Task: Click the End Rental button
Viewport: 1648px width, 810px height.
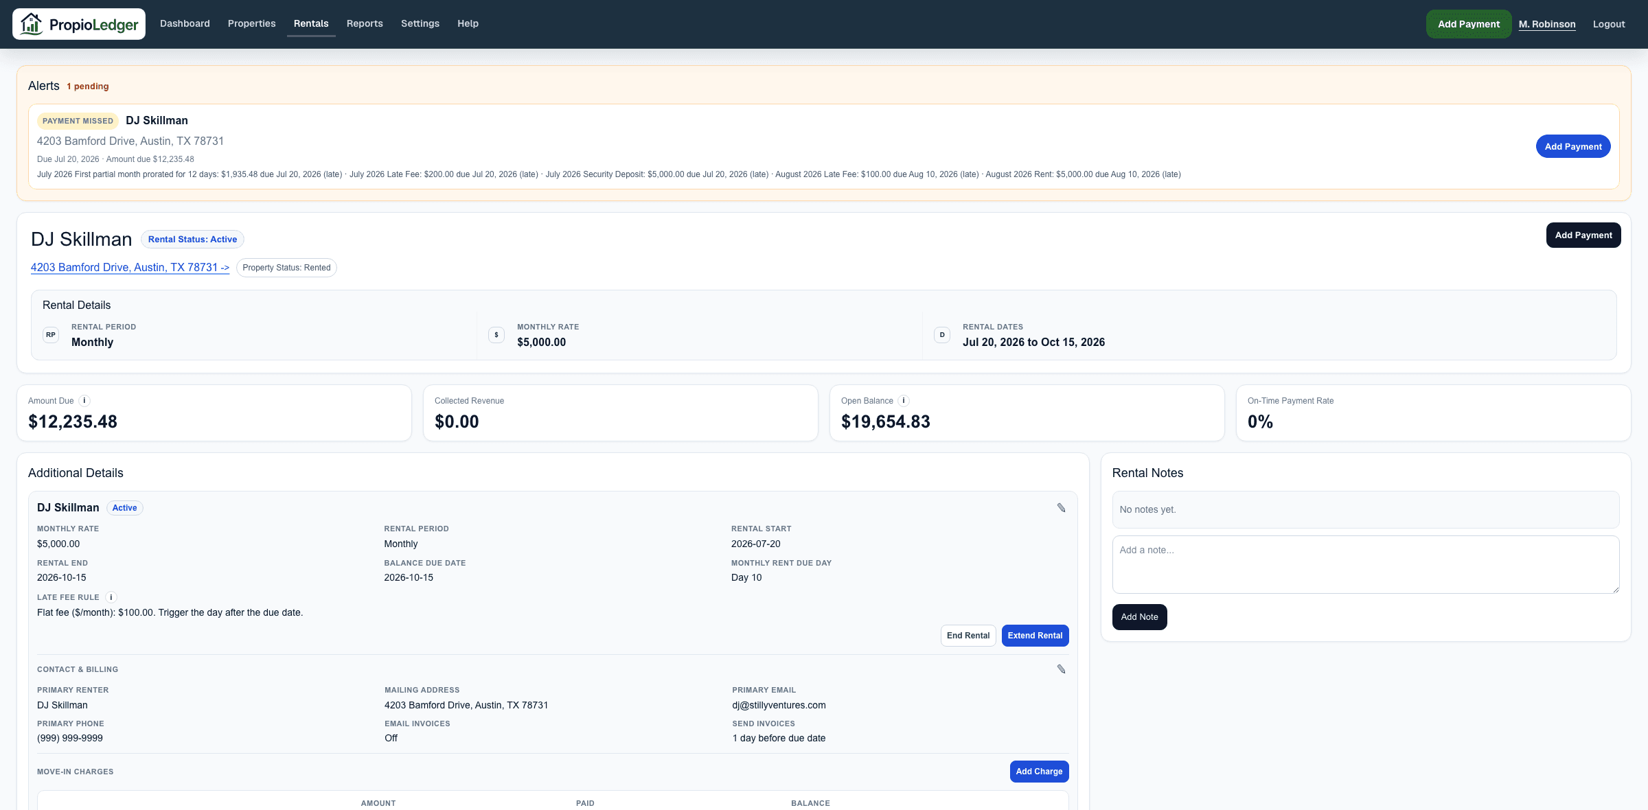Action: click(x=968, y=636)
